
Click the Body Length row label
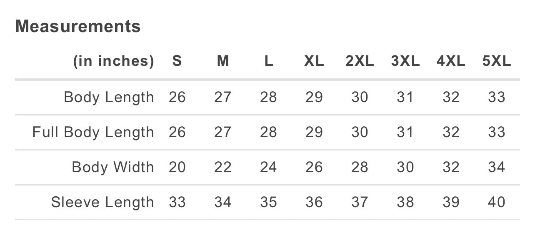(109, 97)
